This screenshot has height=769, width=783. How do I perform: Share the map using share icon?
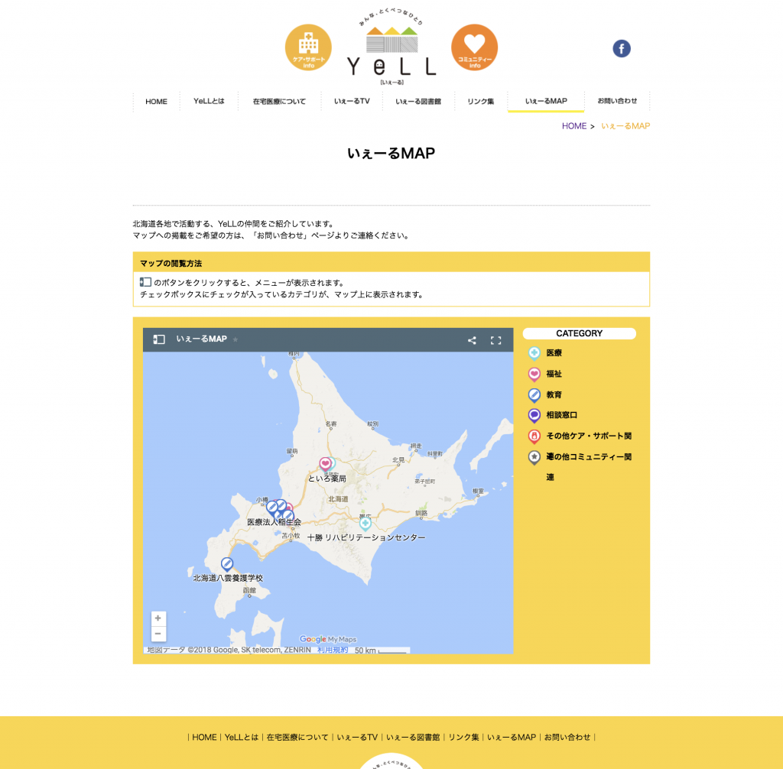point(472,341)
